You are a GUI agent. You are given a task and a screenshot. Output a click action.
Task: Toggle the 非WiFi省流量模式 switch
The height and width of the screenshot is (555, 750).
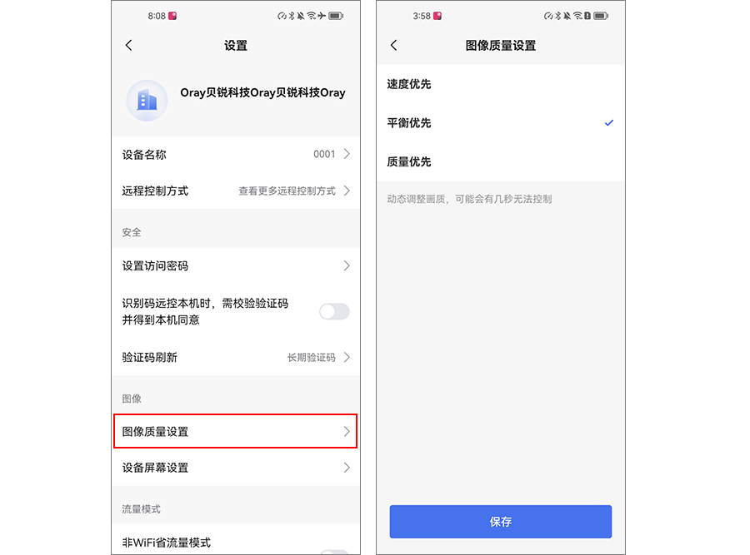click(334, 553)
